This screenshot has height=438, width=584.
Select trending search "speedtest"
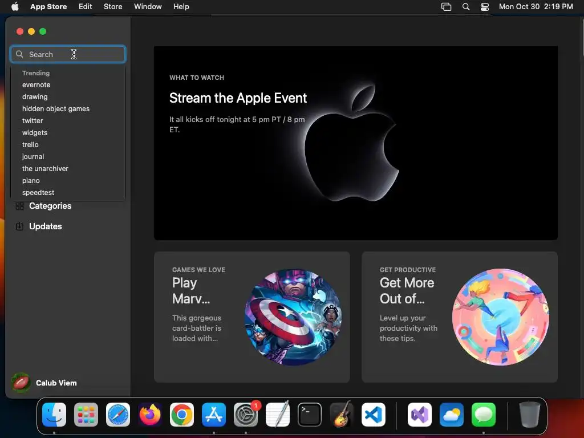coord(38,193)
